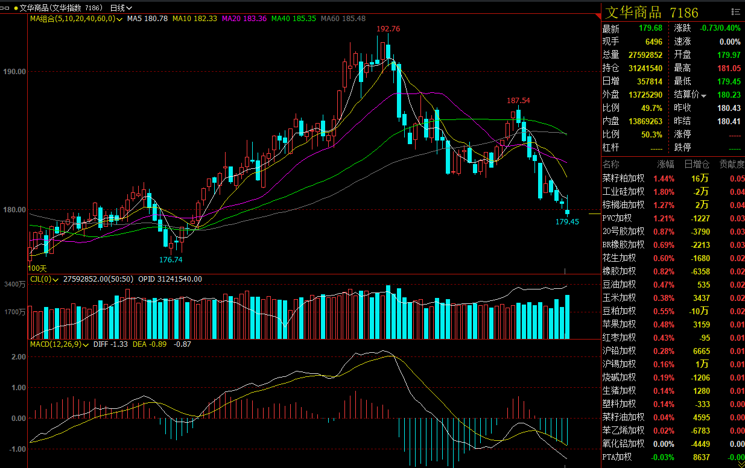Open the 结算价 dropdown arrow
745x468 pixels.
point(703,95)
